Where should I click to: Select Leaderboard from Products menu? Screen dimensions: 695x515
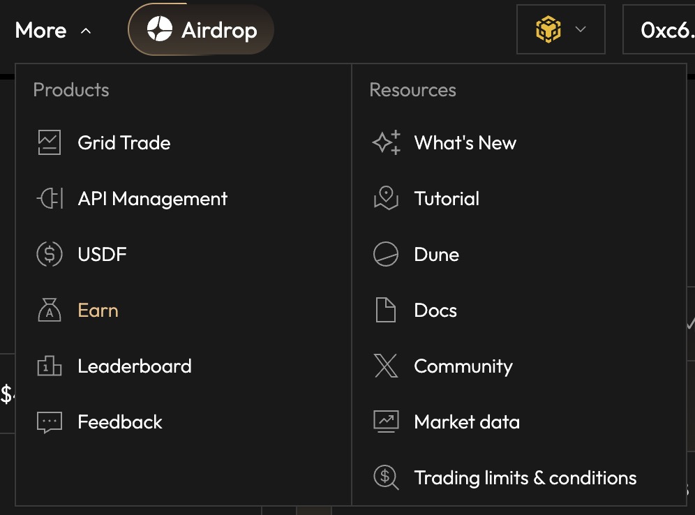tap(134, 366)
